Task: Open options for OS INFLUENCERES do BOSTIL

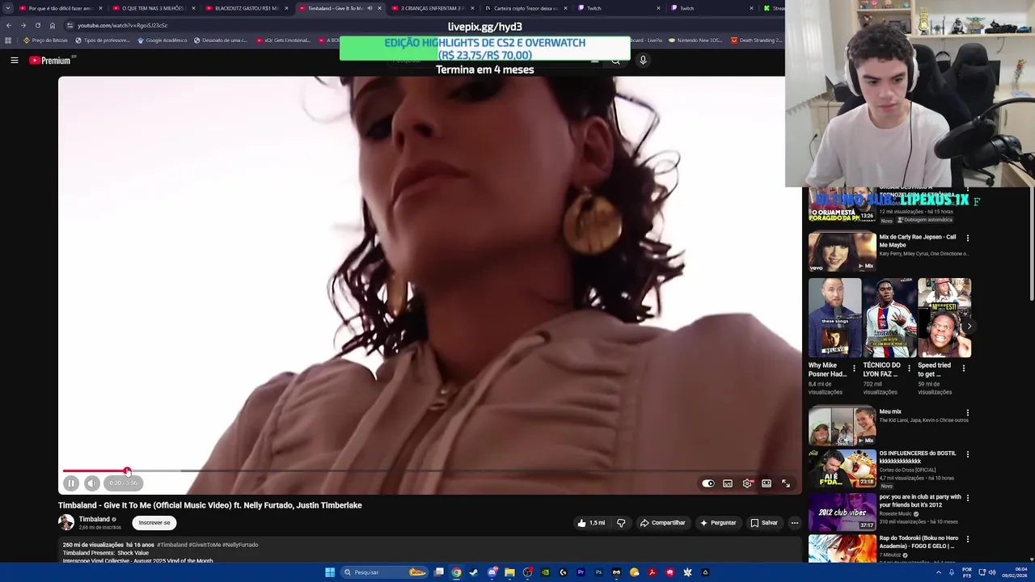Action: pos(967,455)
